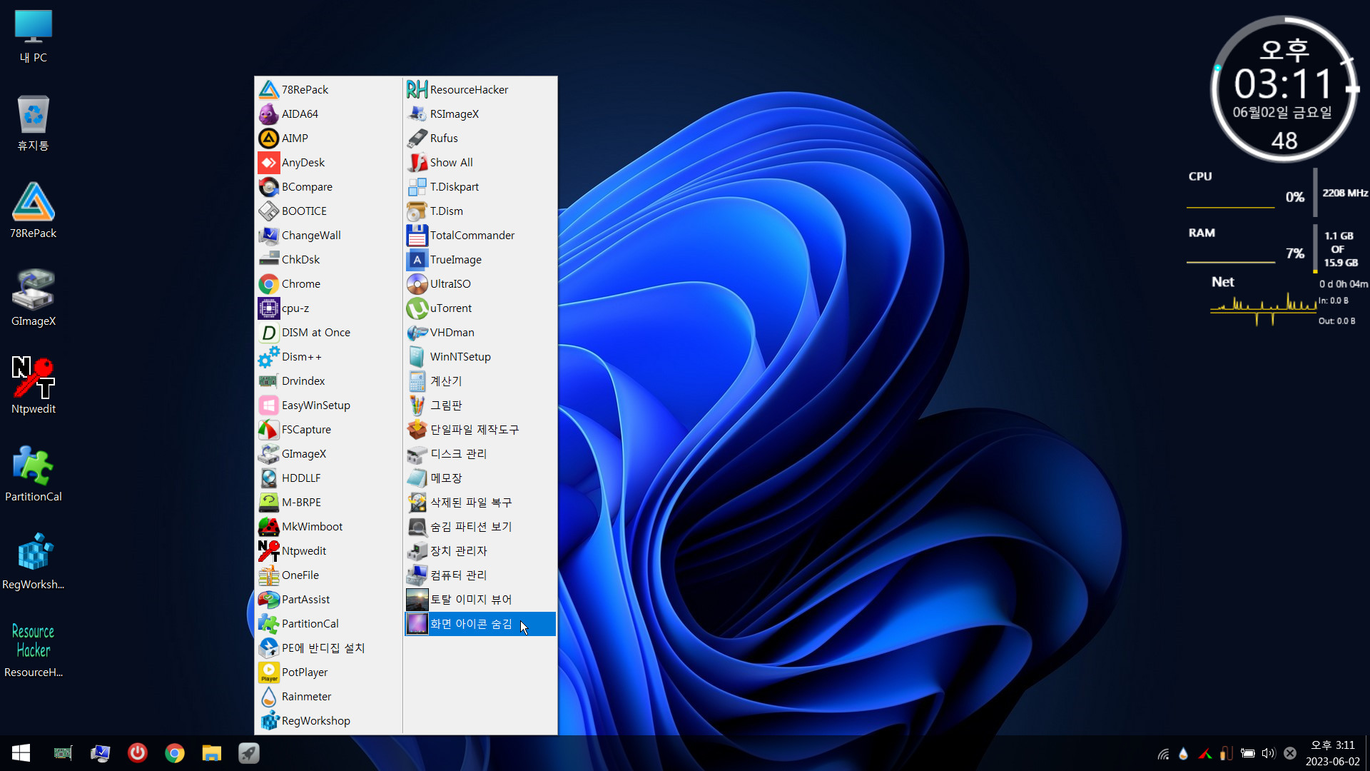Click the rocket launcher taskbar icon

249,753
